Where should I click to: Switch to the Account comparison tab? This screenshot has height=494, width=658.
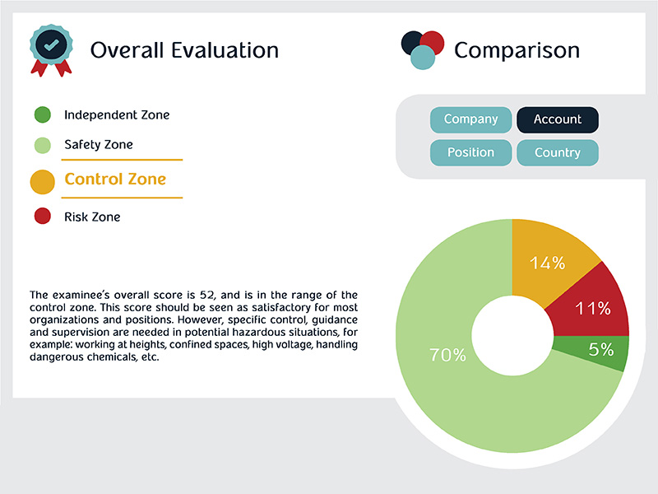557,119
